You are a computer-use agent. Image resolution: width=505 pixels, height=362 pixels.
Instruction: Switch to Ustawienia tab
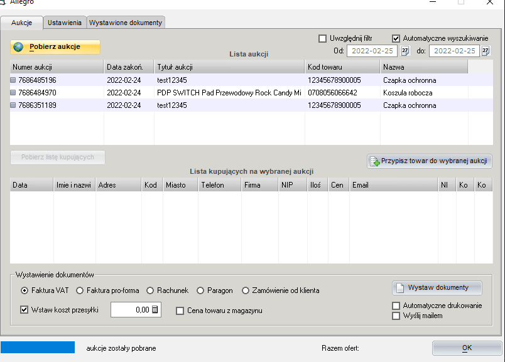click(65, 23)
